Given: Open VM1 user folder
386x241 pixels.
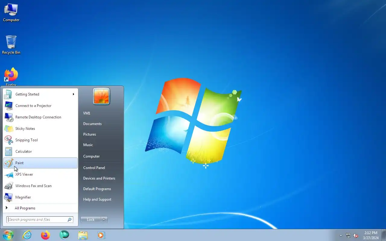Looking at the screenshot, I should pos(87,113).
